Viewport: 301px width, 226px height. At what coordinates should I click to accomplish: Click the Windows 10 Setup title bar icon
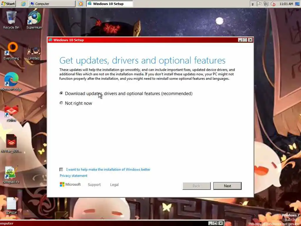point(51,40)
